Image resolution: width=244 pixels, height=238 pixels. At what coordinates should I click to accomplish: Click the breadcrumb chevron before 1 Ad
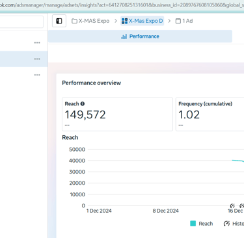coord(169,21)
